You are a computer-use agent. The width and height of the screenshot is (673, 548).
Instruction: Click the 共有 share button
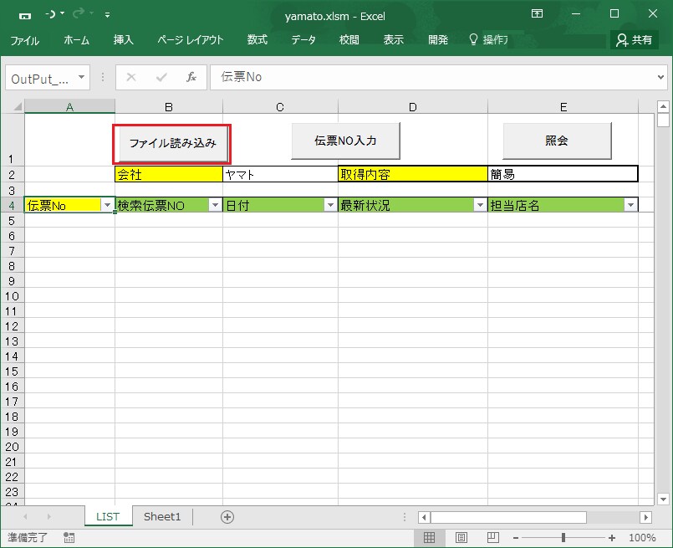[x=635, y=40]
